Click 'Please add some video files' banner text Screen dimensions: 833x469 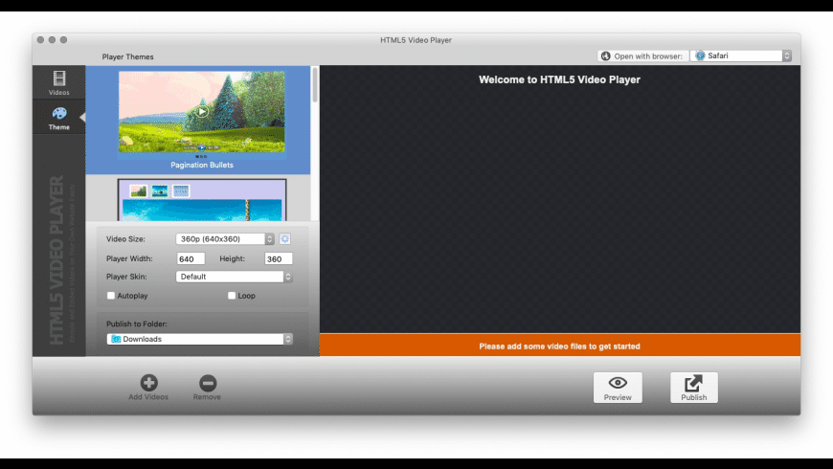[x=559, y=346]
